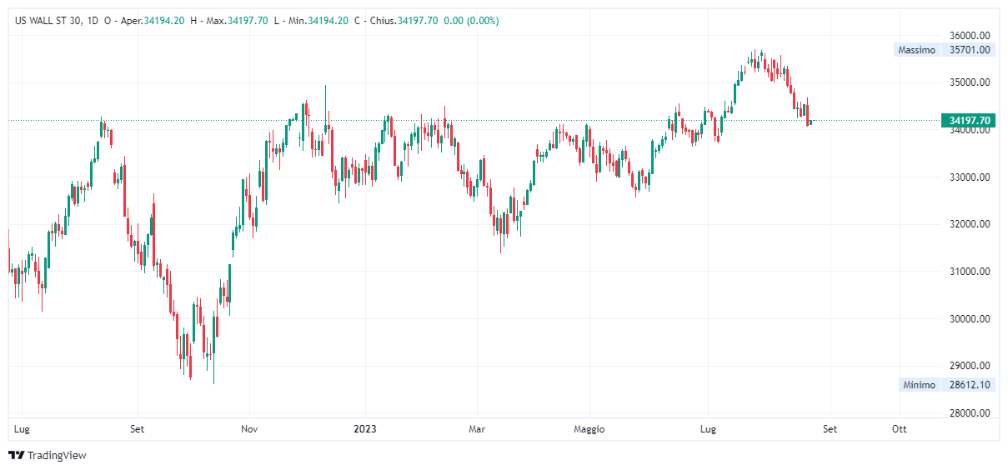The height and width of the screenshot is (470, 1008).
Task: Click the Chius. 34197.70 close value
Action: [x=402, y=21]
